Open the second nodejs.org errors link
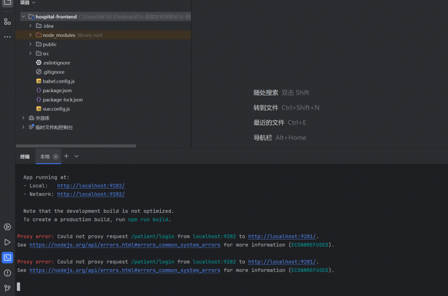This screenshot has width=448, height=296. pyautogui.click(x=125, y=270)
